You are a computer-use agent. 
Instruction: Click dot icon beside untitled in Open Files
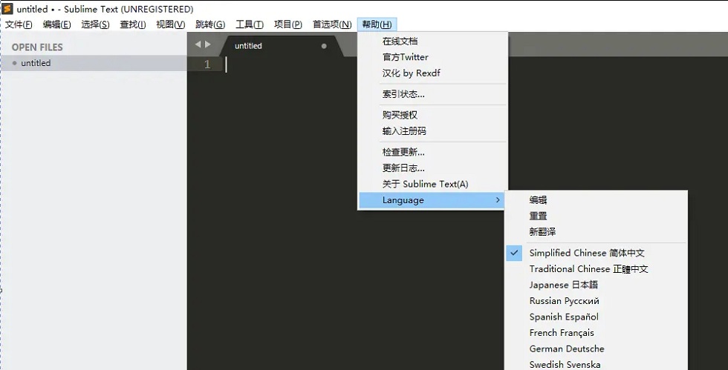14,63
